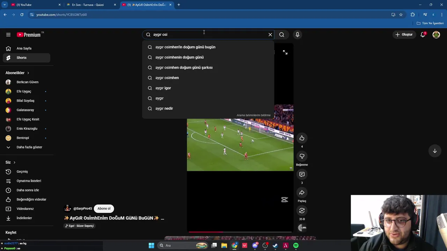This screenshot has height=251, width=447.
Task: Clear the search text with the X
Action: tap(270, 35)
